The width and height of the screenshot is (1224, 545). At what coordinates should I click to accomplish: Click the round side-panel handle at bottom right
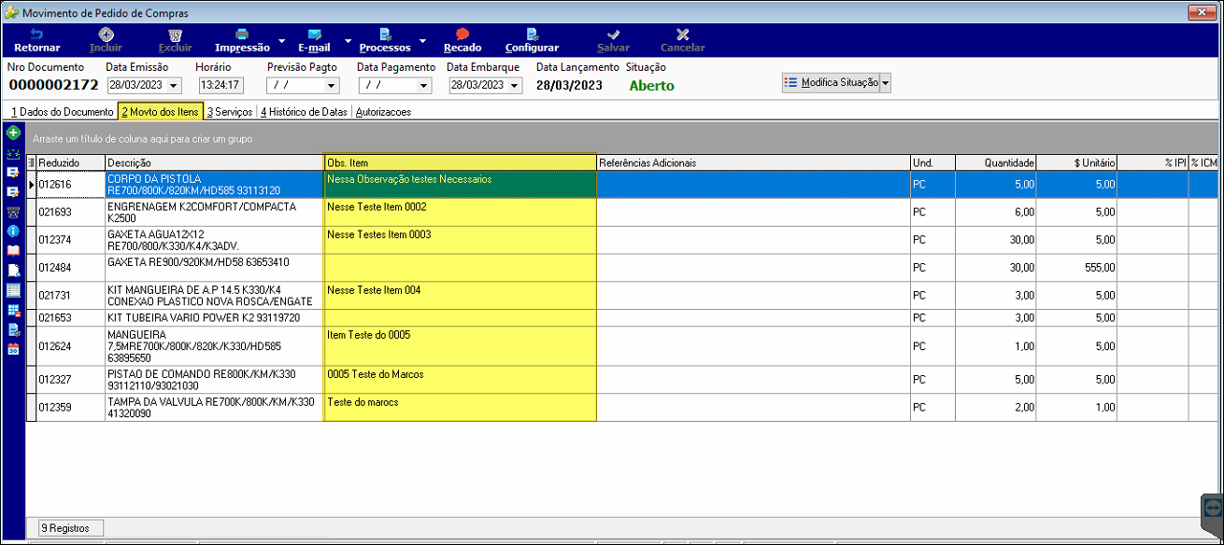[1213, 507]
